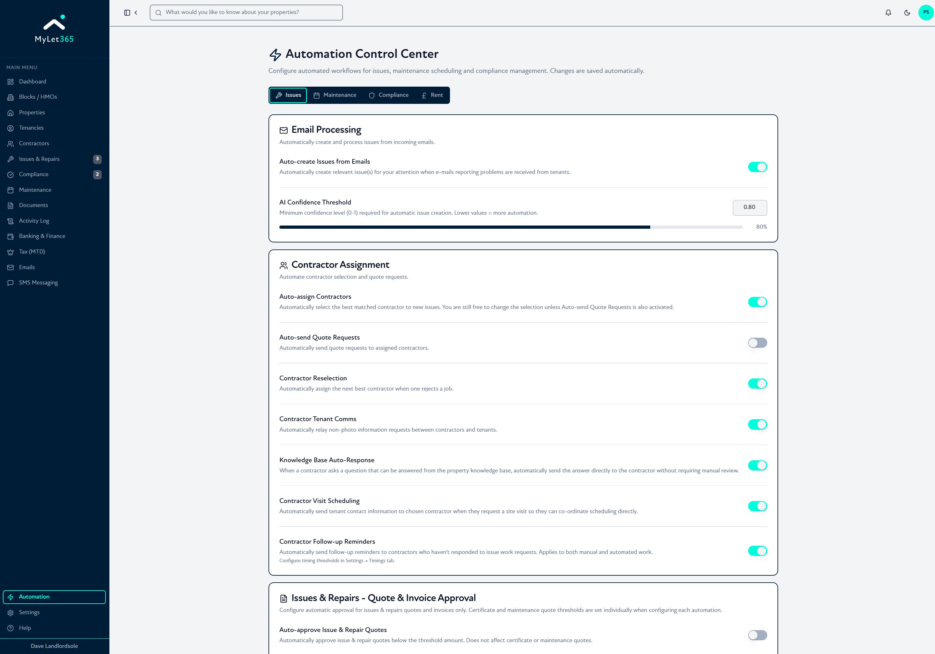Open Properties in the sidebar
Viewport: 935px width, 654px height.
54,113
